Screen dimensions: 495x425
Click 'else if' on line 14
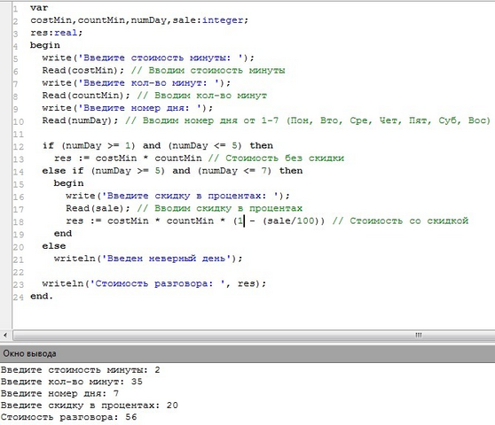point(62,171)
